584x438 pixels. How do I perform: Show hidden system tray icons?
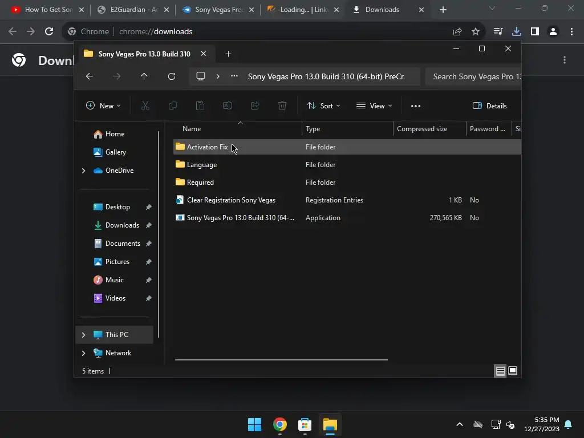click(x=460, y=424)
